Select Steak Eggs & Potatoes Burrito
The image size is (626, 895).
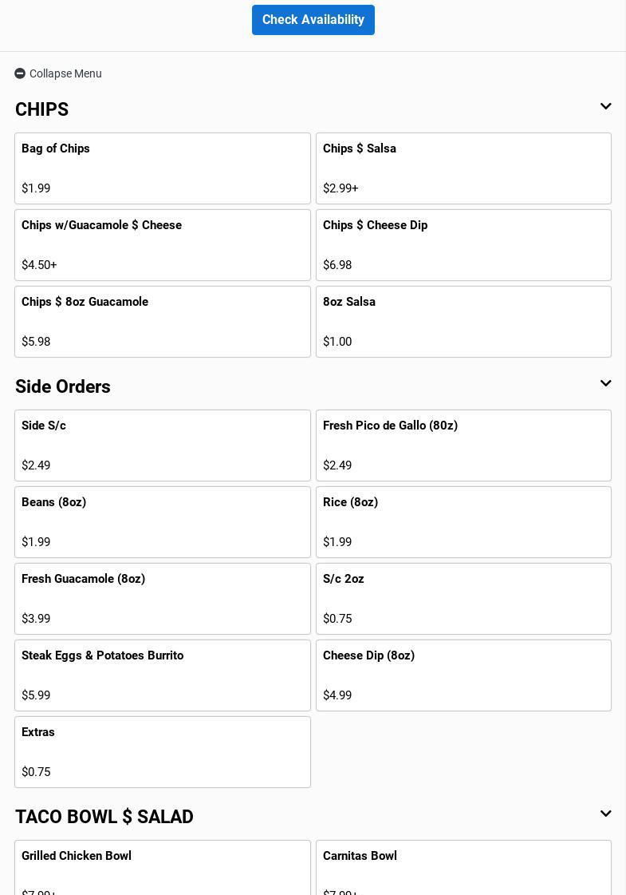pos(163,675)
